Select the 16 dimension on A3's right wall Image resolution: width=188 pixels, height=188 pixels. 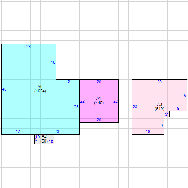click(184, 95)
